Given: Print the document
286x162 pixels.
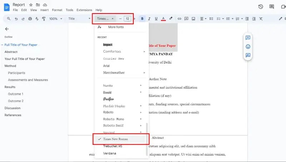Looking at the screenshot, I should coord(30,19).
